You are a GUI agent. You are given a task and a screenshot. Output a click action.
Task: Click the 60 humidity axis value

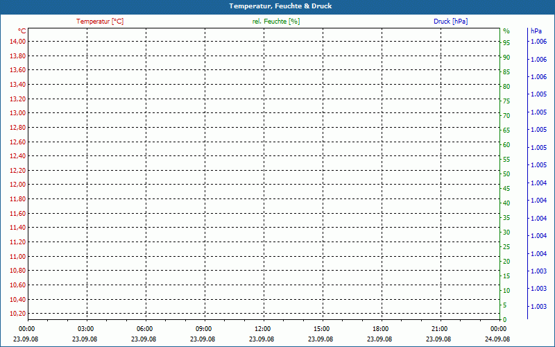point(506,145)
